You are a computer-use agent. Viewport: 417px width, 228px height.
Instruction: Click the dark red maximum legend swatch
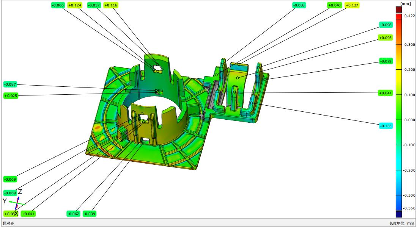399,10
